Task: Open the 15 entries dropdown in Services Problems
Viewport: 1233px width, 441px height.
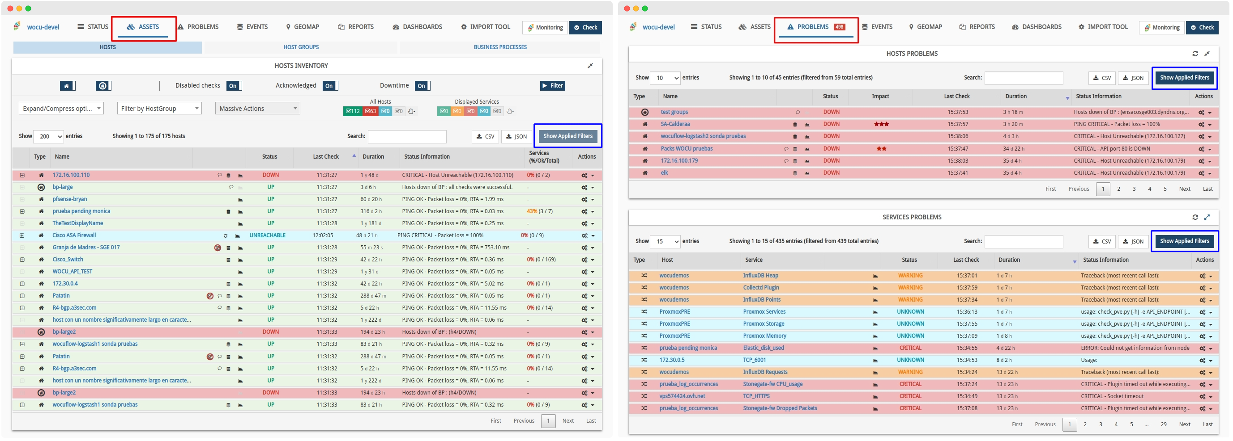Action: coord(666,242)
